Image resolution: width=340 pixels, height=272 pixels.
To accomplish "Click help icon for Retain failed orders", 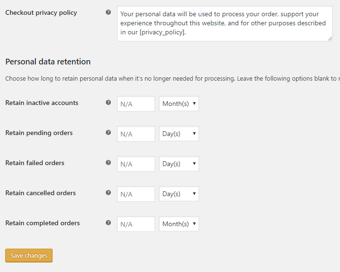I will pos(108,163).
